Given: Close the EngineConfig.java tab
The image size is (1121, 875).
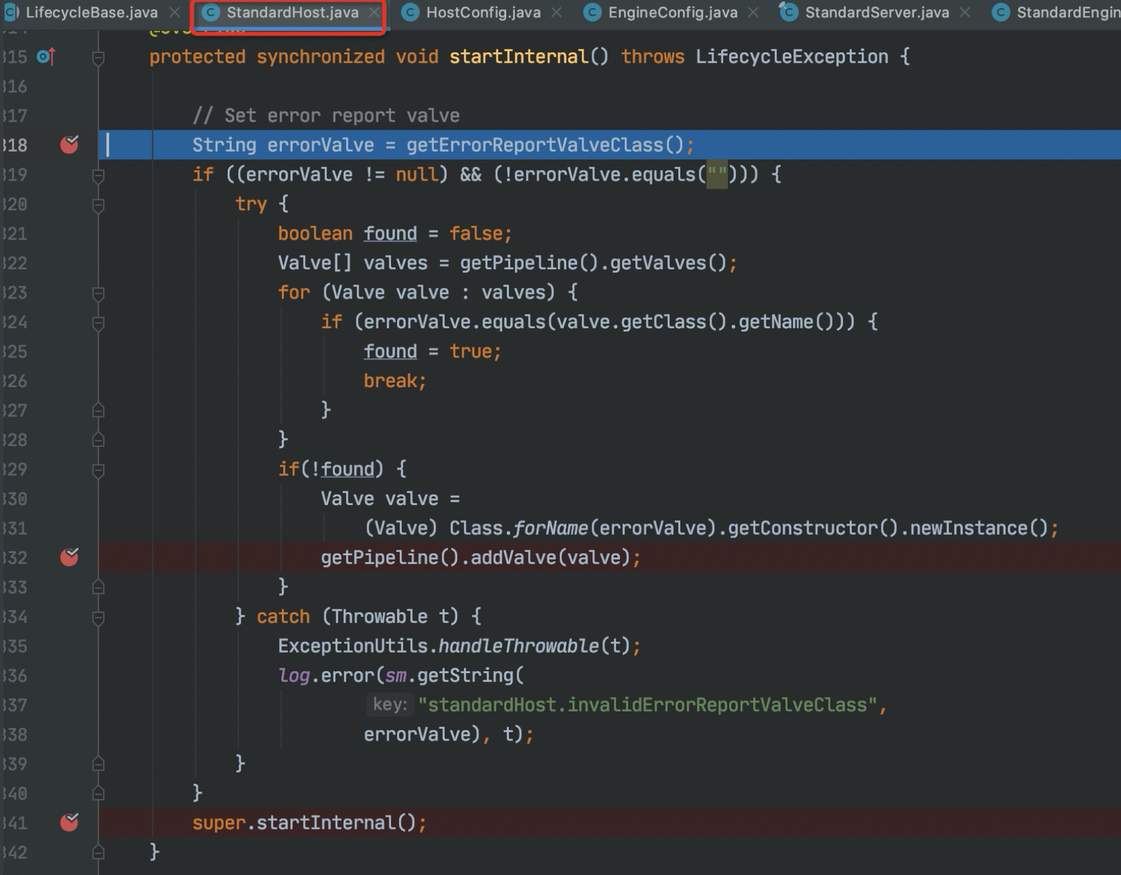Looking at the screenshot, I should [x=753, y=13].
